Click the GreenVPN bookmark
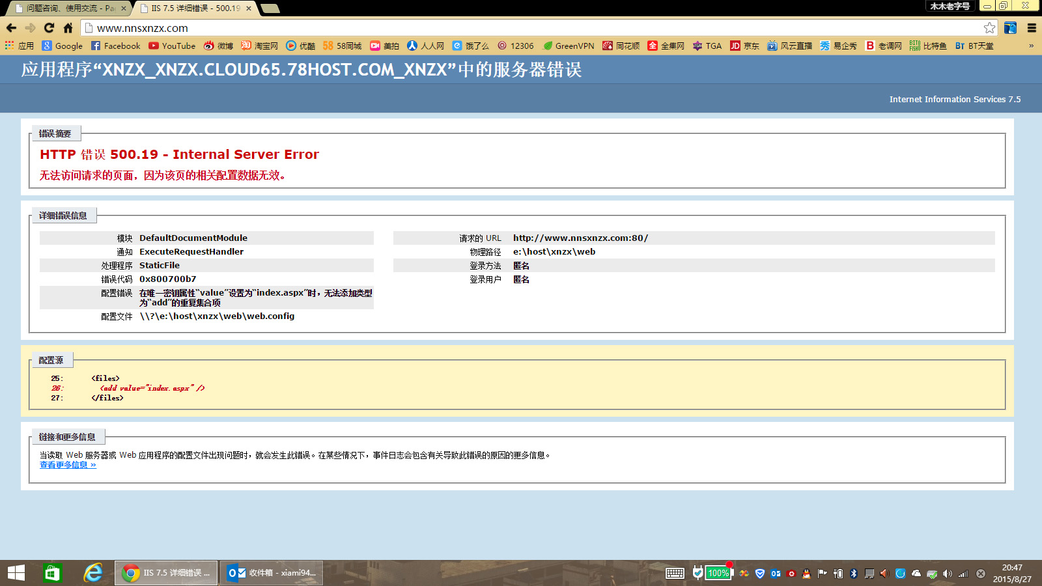Image resolution: width=1042 pixels, height=586 pixels. (569, 46)
